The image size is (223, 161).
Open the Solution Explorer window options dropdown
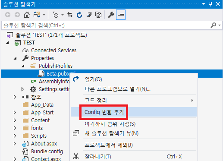[204, 4]
